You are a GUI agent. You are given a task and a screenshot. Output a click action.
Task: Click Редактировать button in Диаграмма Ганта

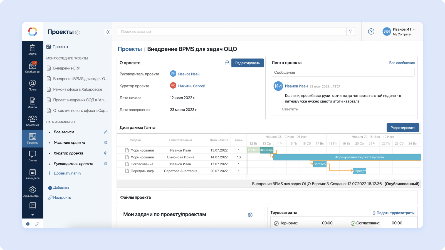(x=402, y=128)
